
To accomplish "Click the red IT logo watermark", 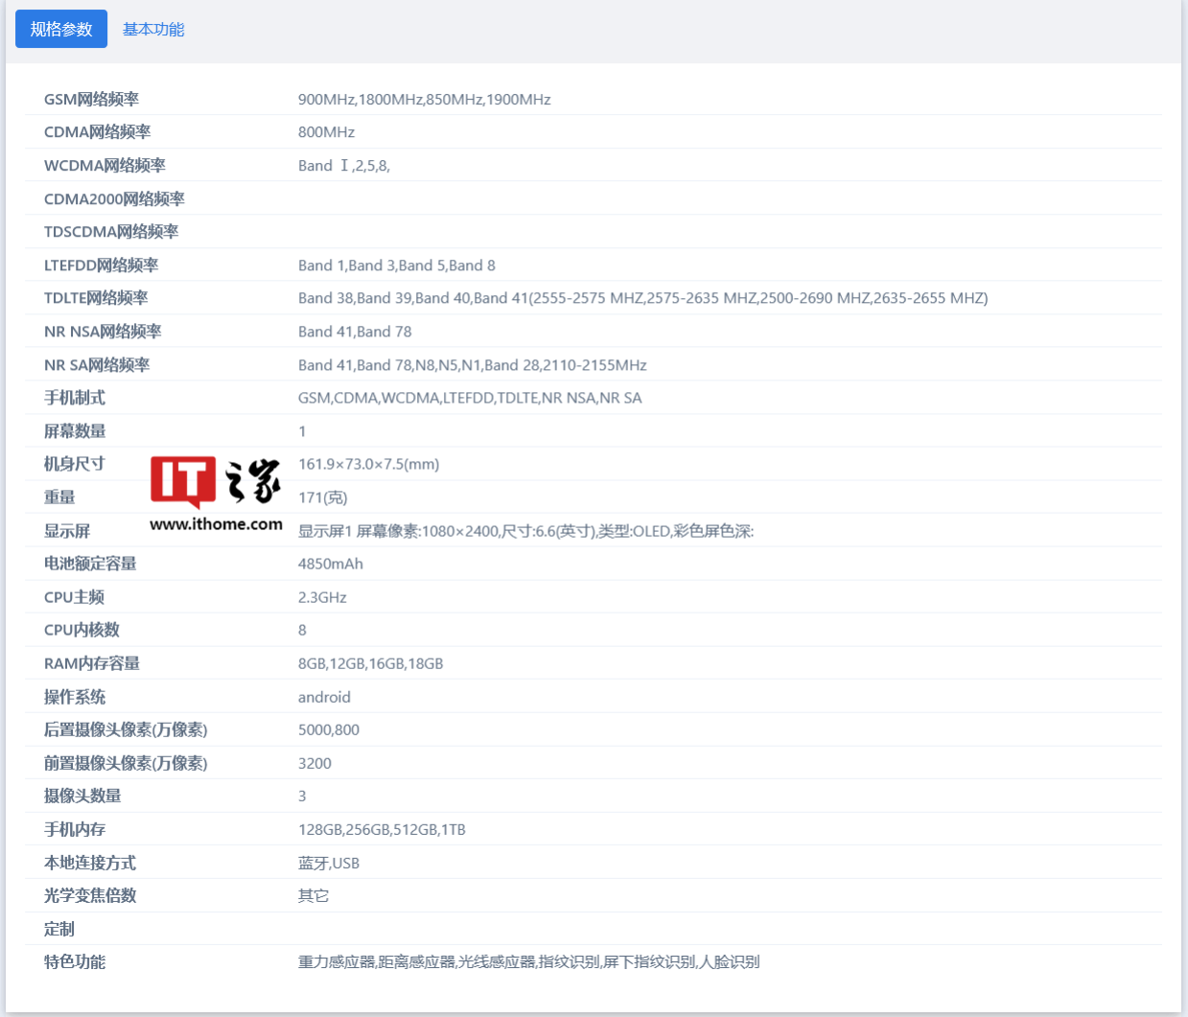I will point(183,481).
